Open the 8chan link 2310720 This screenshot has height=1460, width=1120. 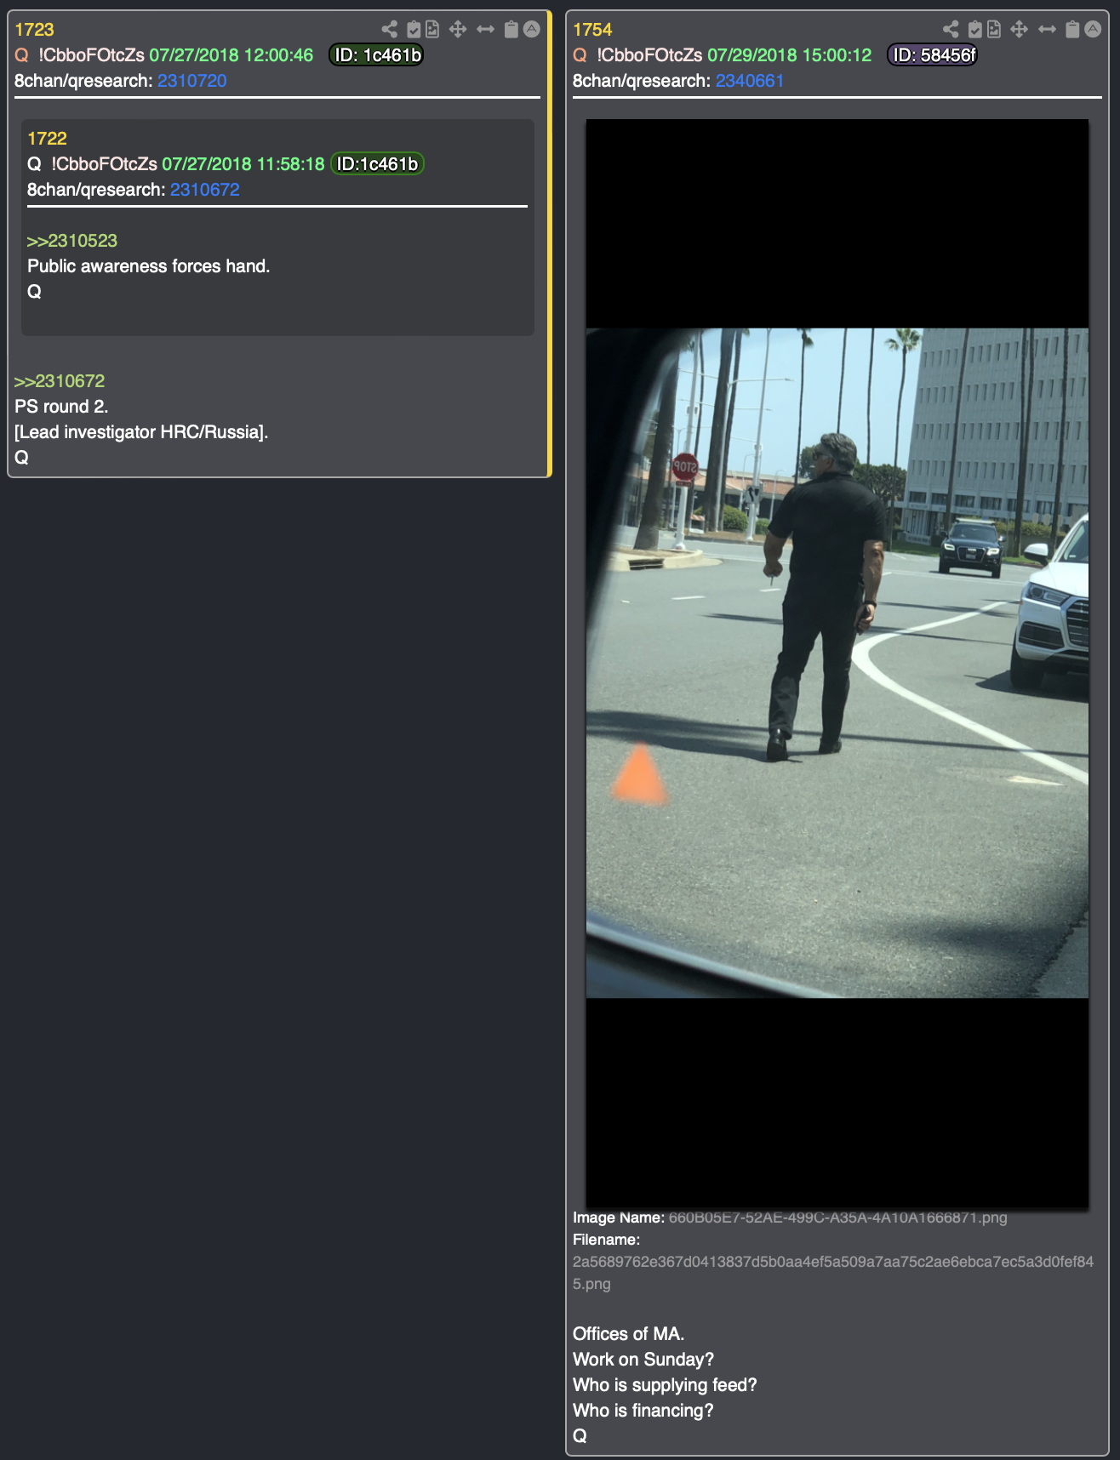click(192, 81)
